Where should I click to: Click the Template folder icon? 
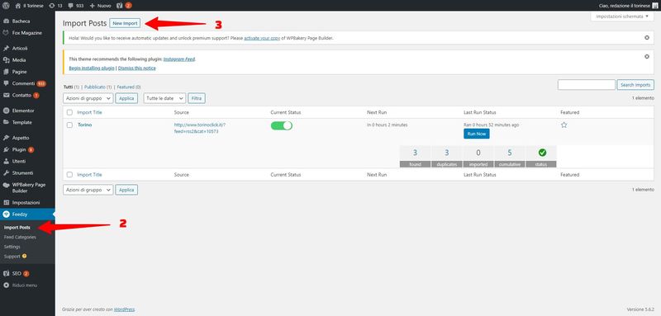tap(6, 122)
